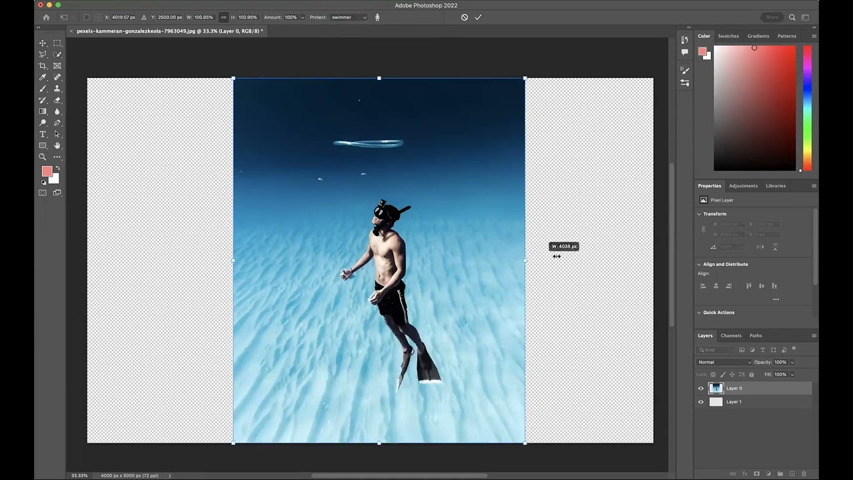Select the Eyedropper tool
The height and width of the screenshot is (480, 853).
tap(43, 77)
